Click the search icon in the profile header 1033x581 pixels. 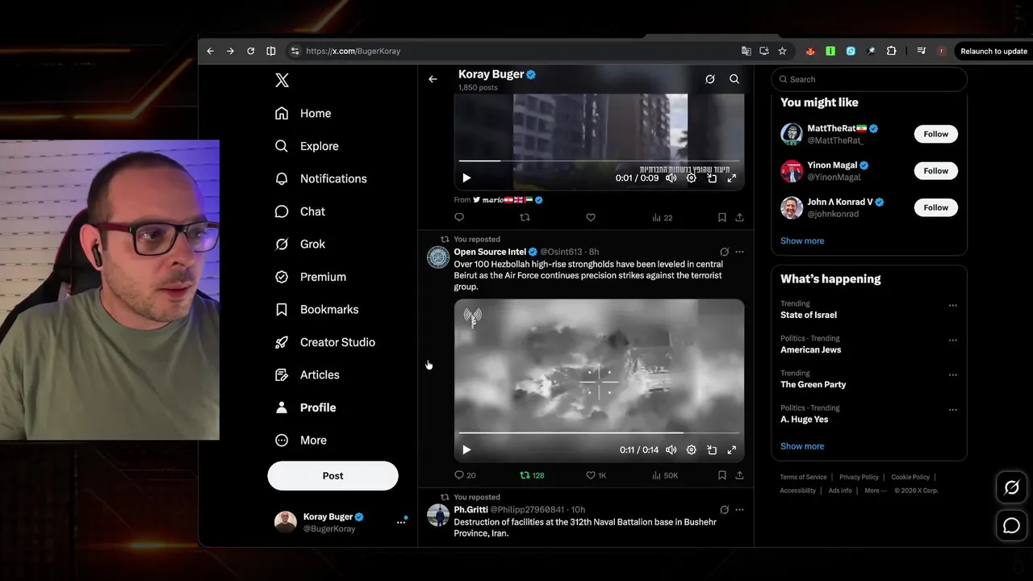[x=734, y=79]
